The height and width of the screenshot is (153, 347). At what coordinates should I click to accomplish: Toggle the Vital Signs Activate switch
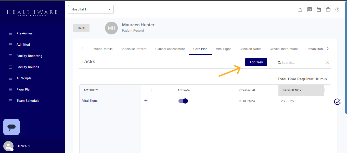click(x=183, y=101)
